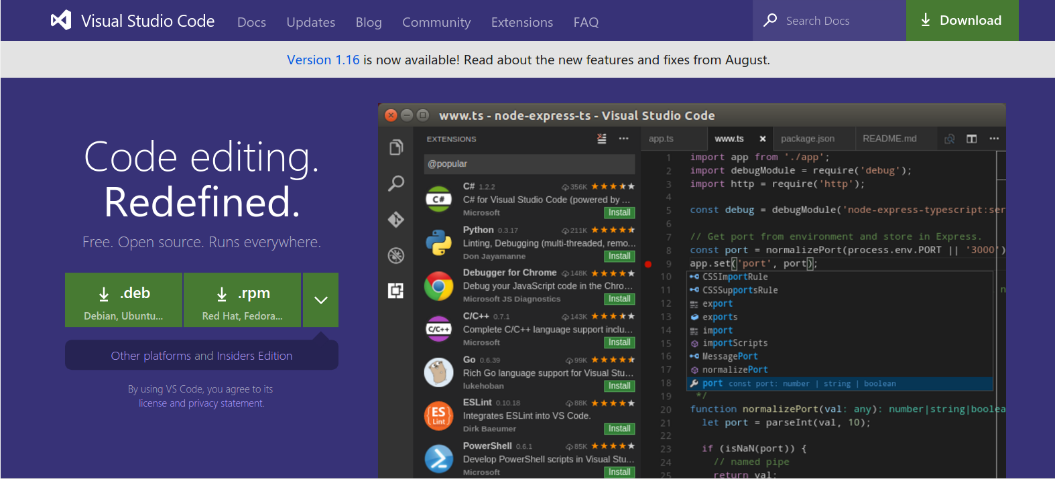1055x479 pixels.
Task: Switch to the package.json tab
Action: coord(808,139)
